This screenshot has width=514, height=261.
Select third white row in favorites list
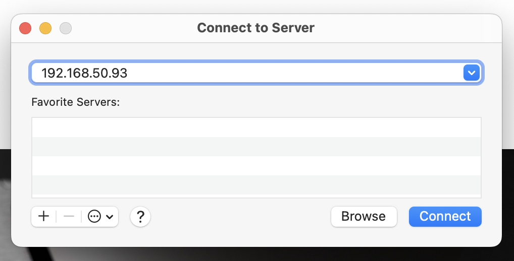(256, 165)
